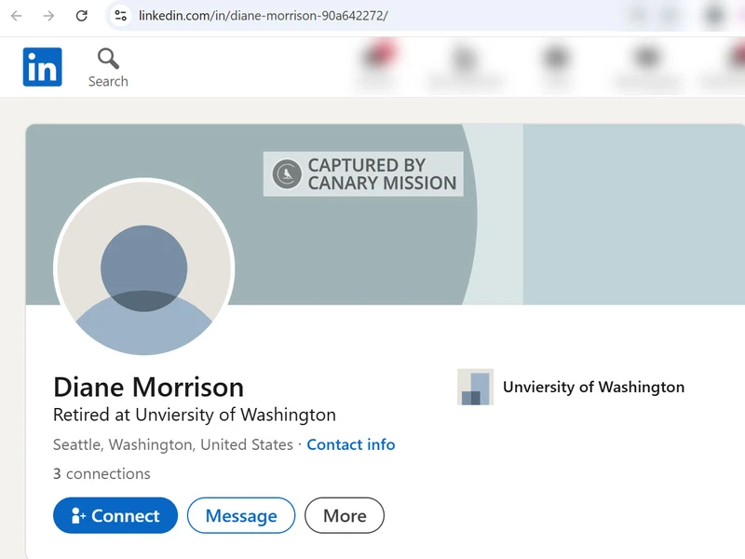This screenshot has width=745, height=559.
Task: View the 3 connections link
Action: click(x=102, y=473)
